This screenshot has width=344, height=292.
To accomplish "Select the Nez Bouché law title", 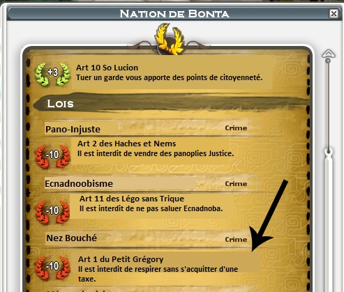I will [72, 238].
